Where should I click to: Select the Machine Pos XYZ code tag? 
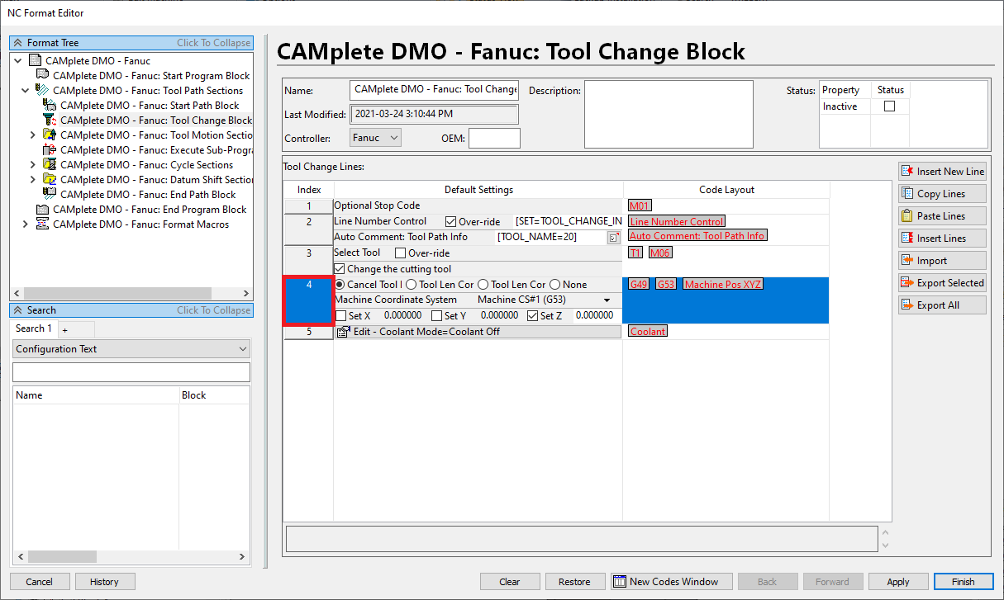click(723, 284)
